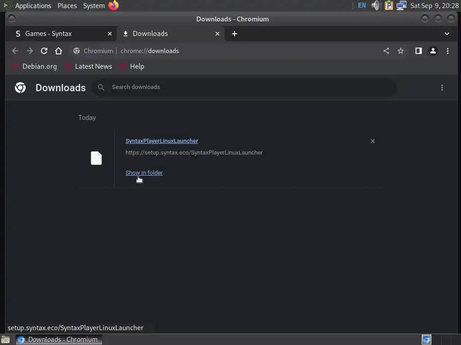The image size is (461, 345).
Task: Click the Chromium site info chip
Action: pos(93,51)
